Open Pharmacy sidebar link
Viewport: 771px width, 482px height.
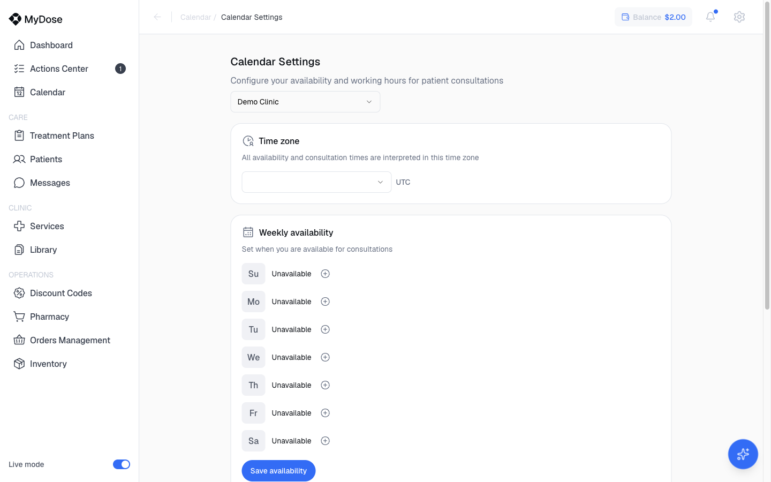pyautogui.click(x=70, y=317)
